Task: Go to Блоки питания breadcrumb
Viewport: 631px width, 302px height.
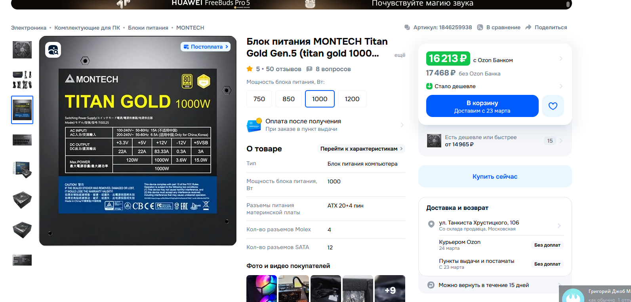Action: 148,28
